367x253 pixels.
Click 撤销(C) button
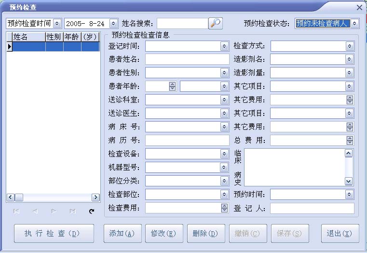point(248,233)
